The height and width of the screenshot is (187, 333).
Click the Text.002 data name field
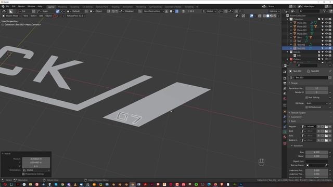click(x=311, y=77)
